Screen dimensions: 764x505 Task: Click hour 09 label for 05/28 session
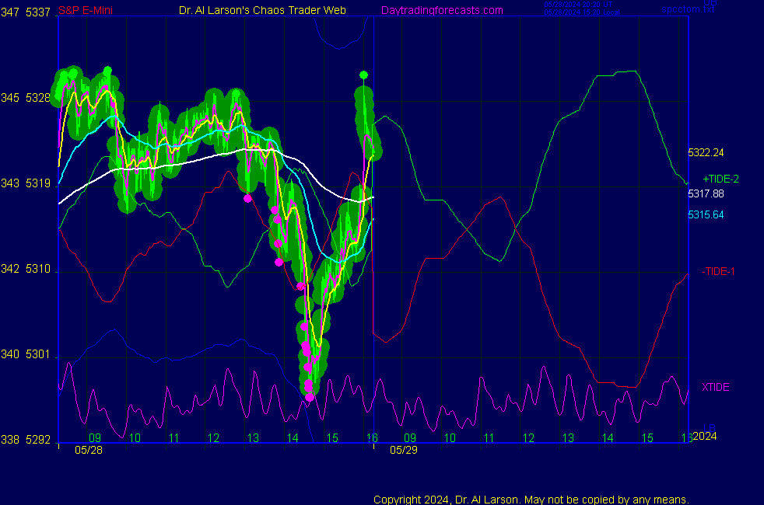click(95, 438)
